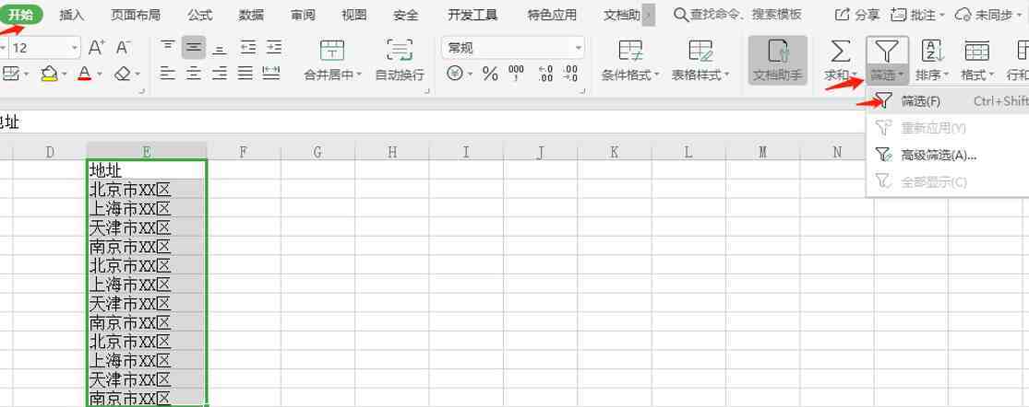Toggle middle vertical alignment
Viewport: 1029px width, 407px height.
[x=194, y=47]
